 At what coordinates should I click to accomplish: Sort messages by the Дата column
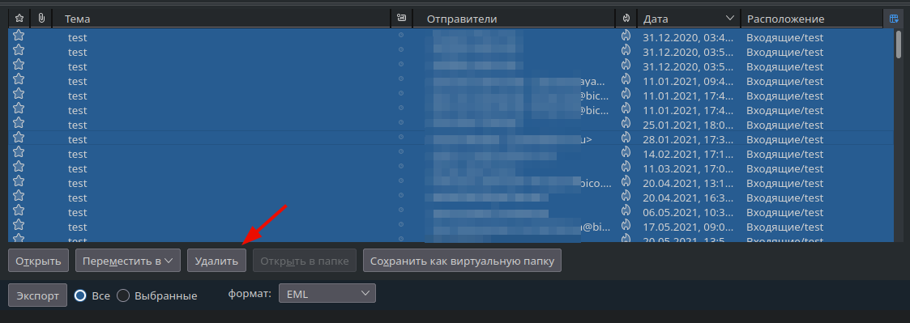(688, 19)
